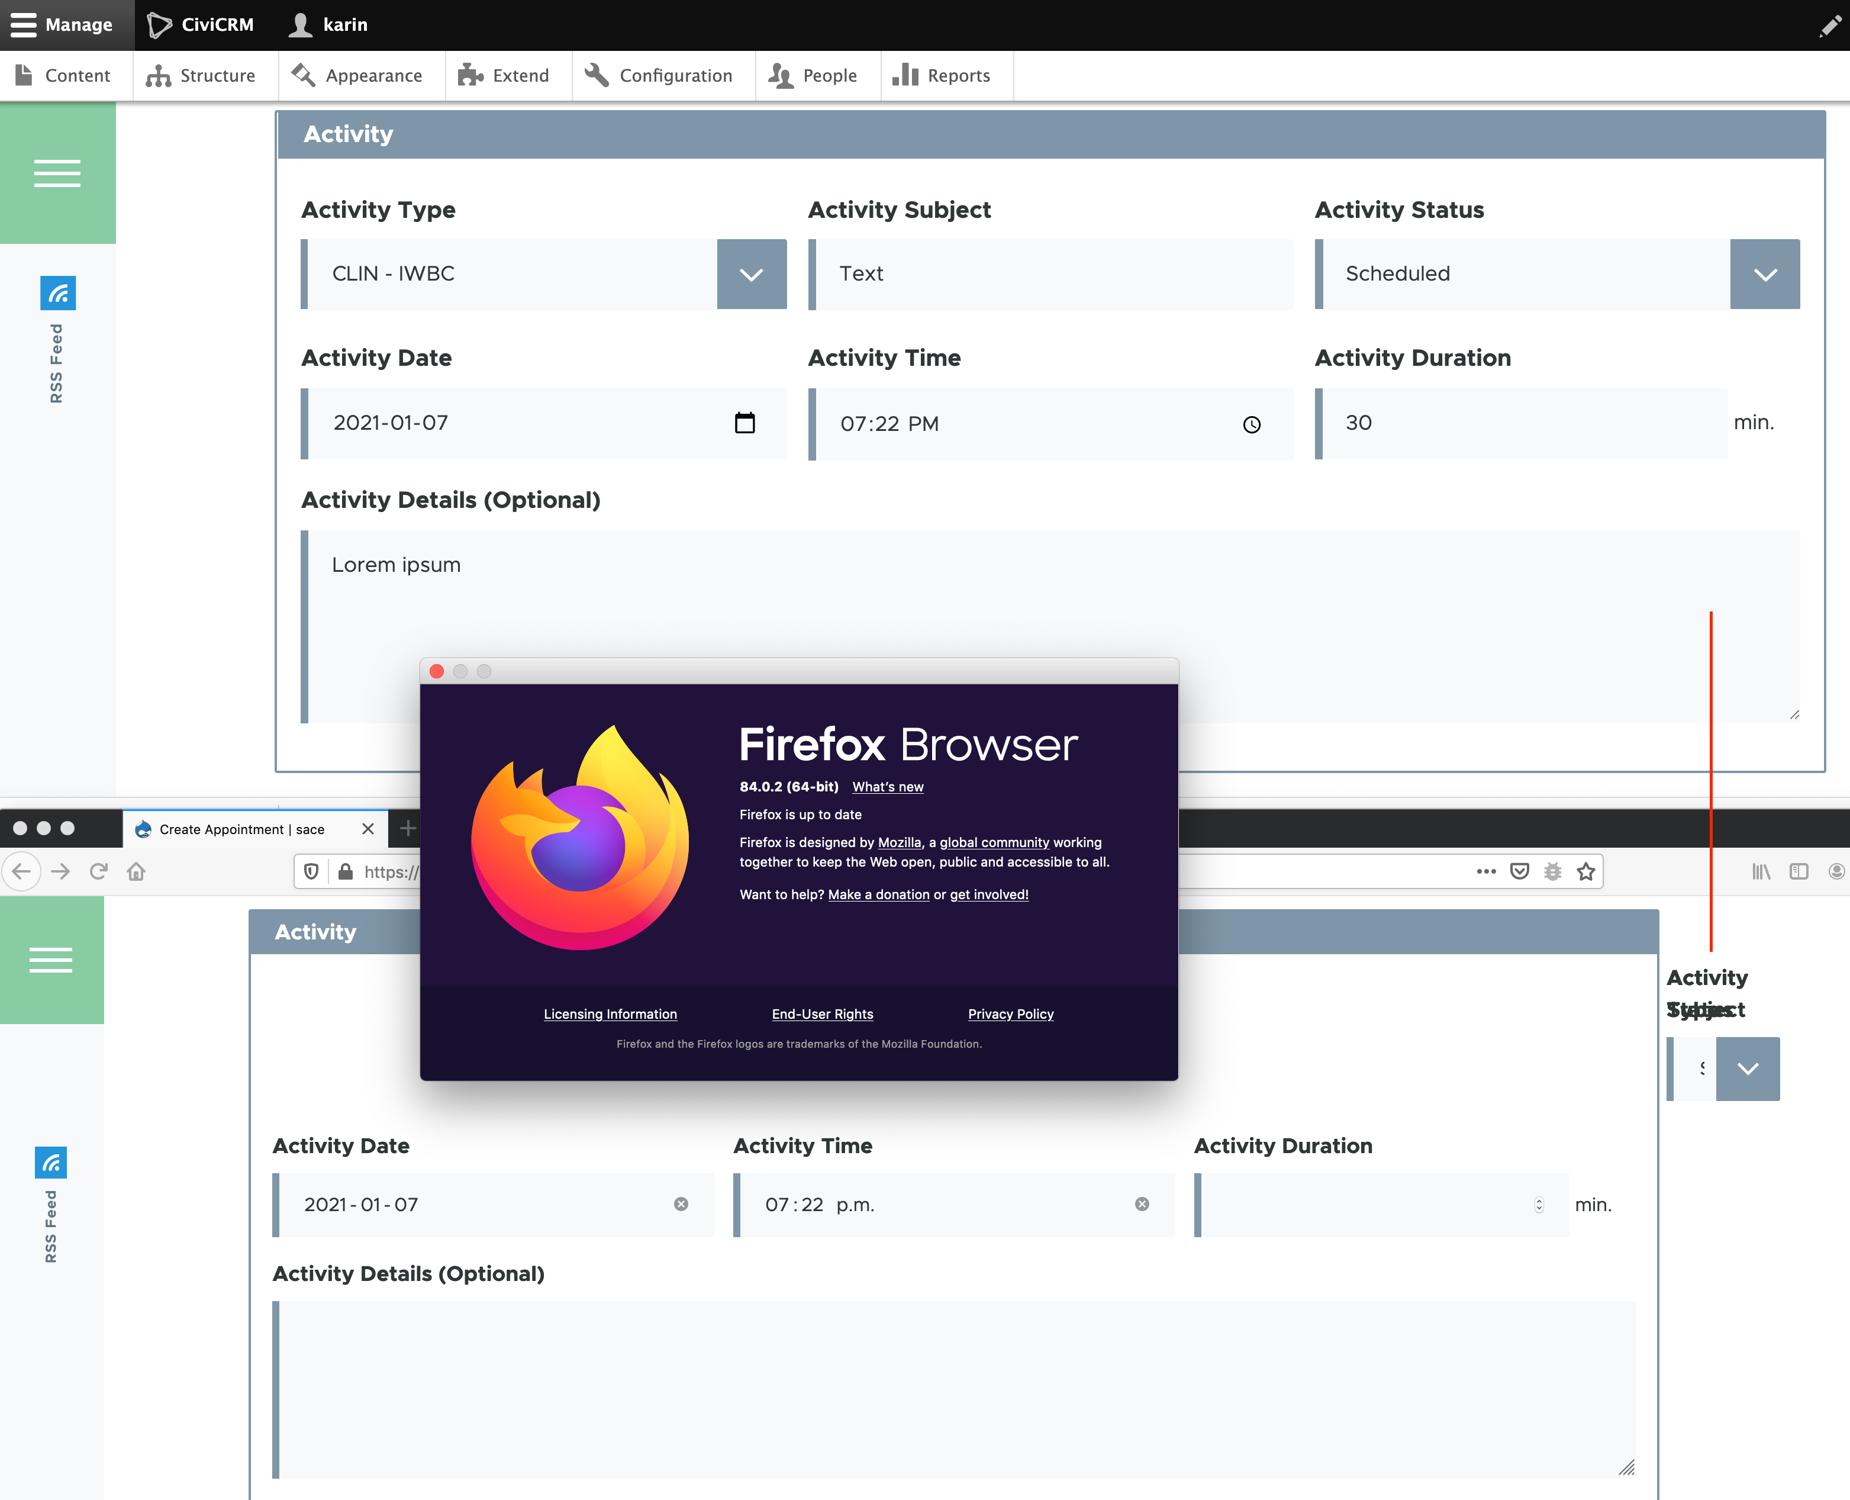Click the Activity Duration field showing 30
The height and width of the screenshot is (1500, 1850).
coord(1521,423)
